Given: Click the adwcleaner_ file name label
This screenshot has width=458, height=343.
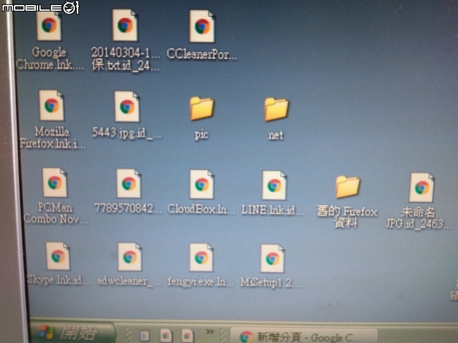Looking at the screenshot, I should 129,281.
